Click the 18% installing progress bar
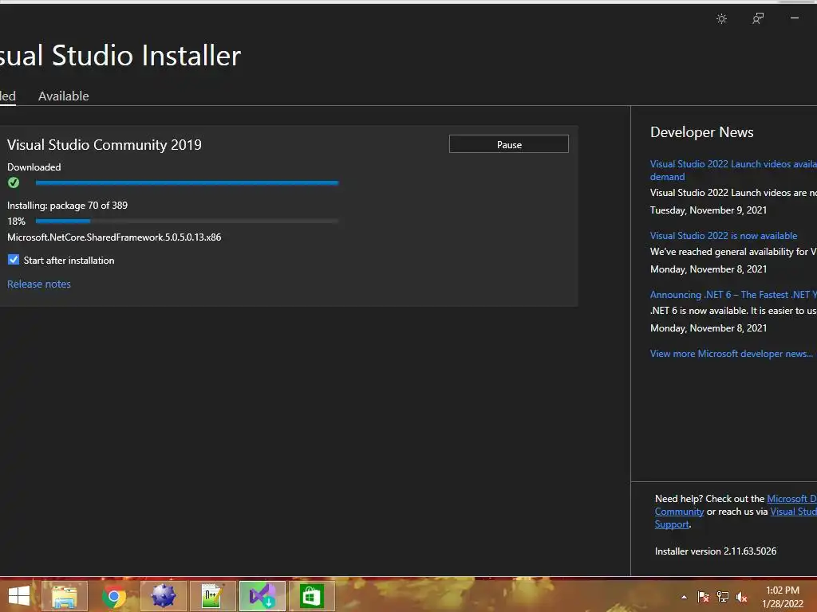The width and height of the screenshot is (817, 612). click(187, 222)
